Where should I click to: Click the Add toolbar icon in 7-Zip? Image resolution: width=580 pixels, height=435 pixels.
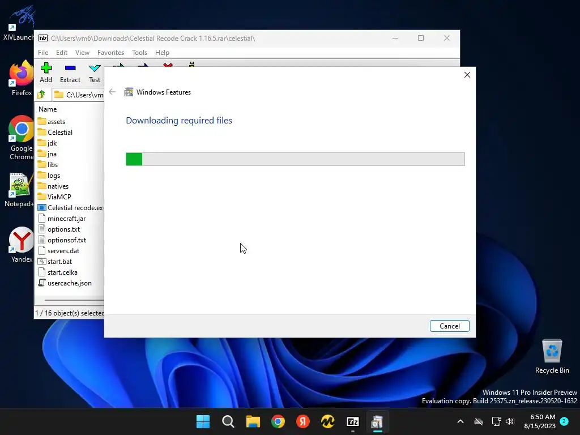[x=46, y=72]
